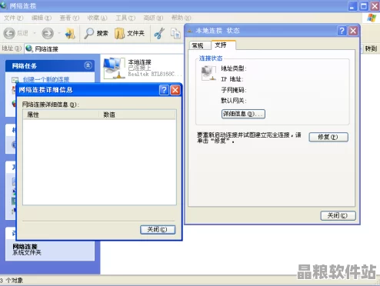The width and height of the screenshot is (380, 286).
Task: Click the network globe icon in address bar
Action: [x=29, y=48]
